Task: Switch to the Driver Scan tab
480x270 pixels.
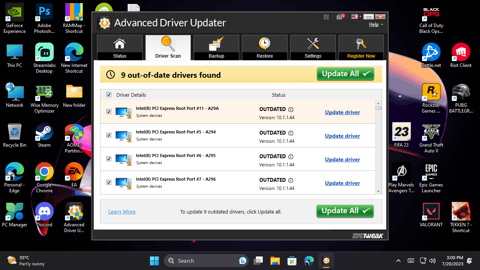Action: pos(168,47)
